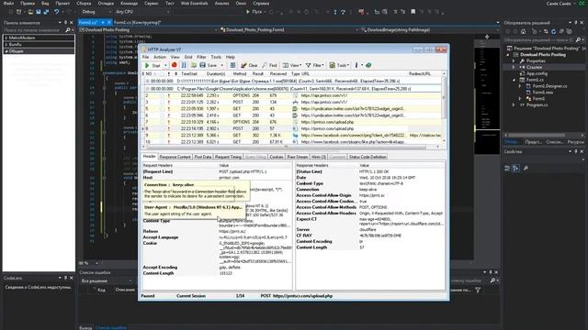Click the info icon in HTTP Analyzer toolbar

(356, 65)
